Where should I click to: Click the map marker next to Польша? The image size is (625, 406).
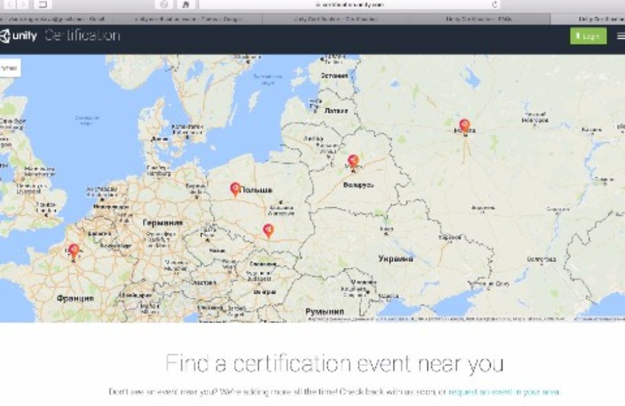[235, 189]
